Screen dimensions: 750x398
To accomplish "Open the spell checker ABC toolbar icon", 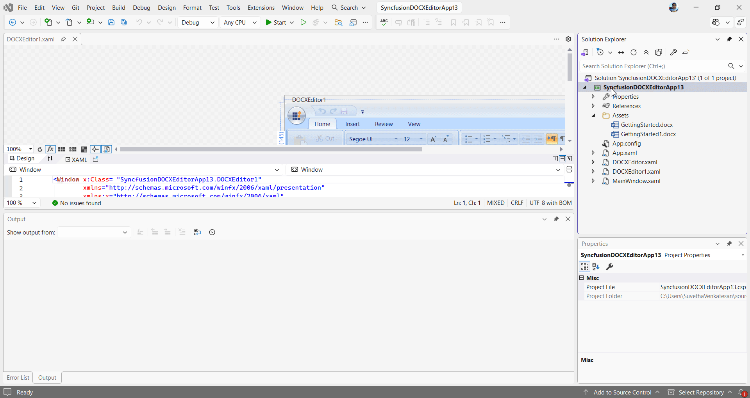I will tap(384, 22).
